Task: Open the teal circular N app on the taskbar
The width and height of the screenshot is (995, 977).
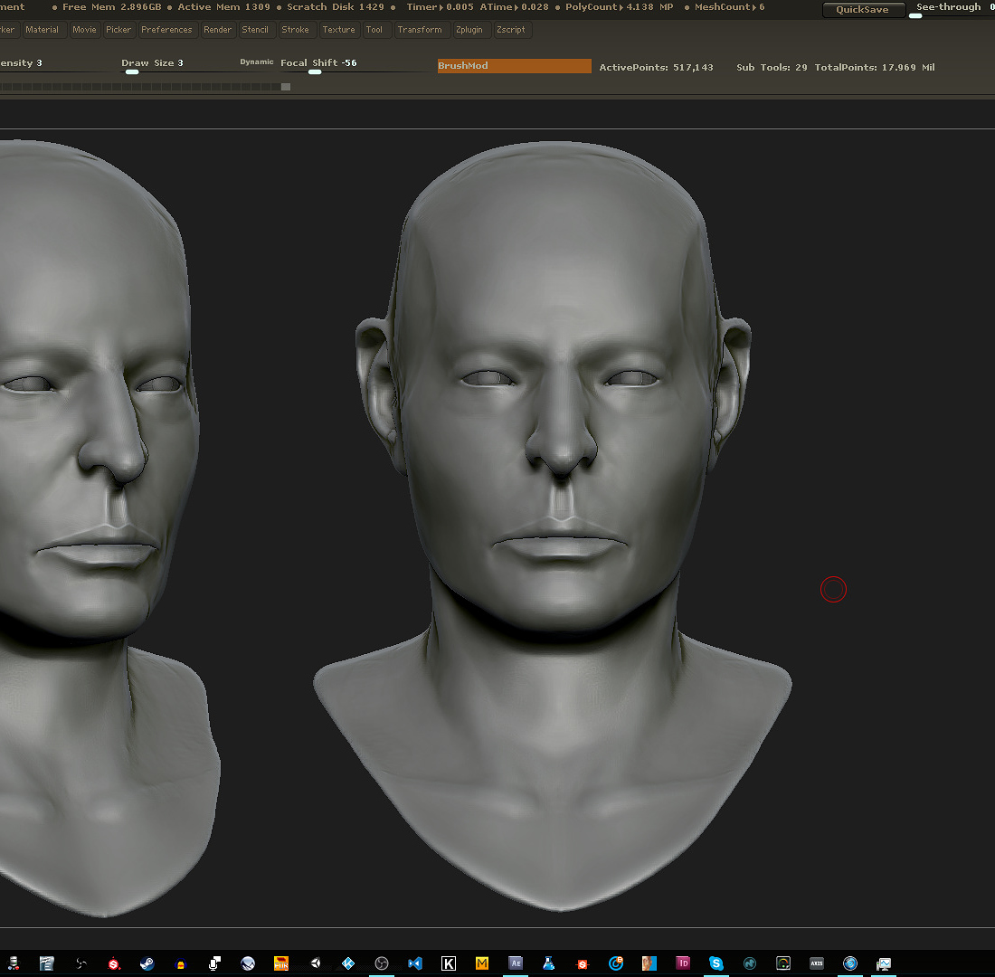Action: pos(750,963)
